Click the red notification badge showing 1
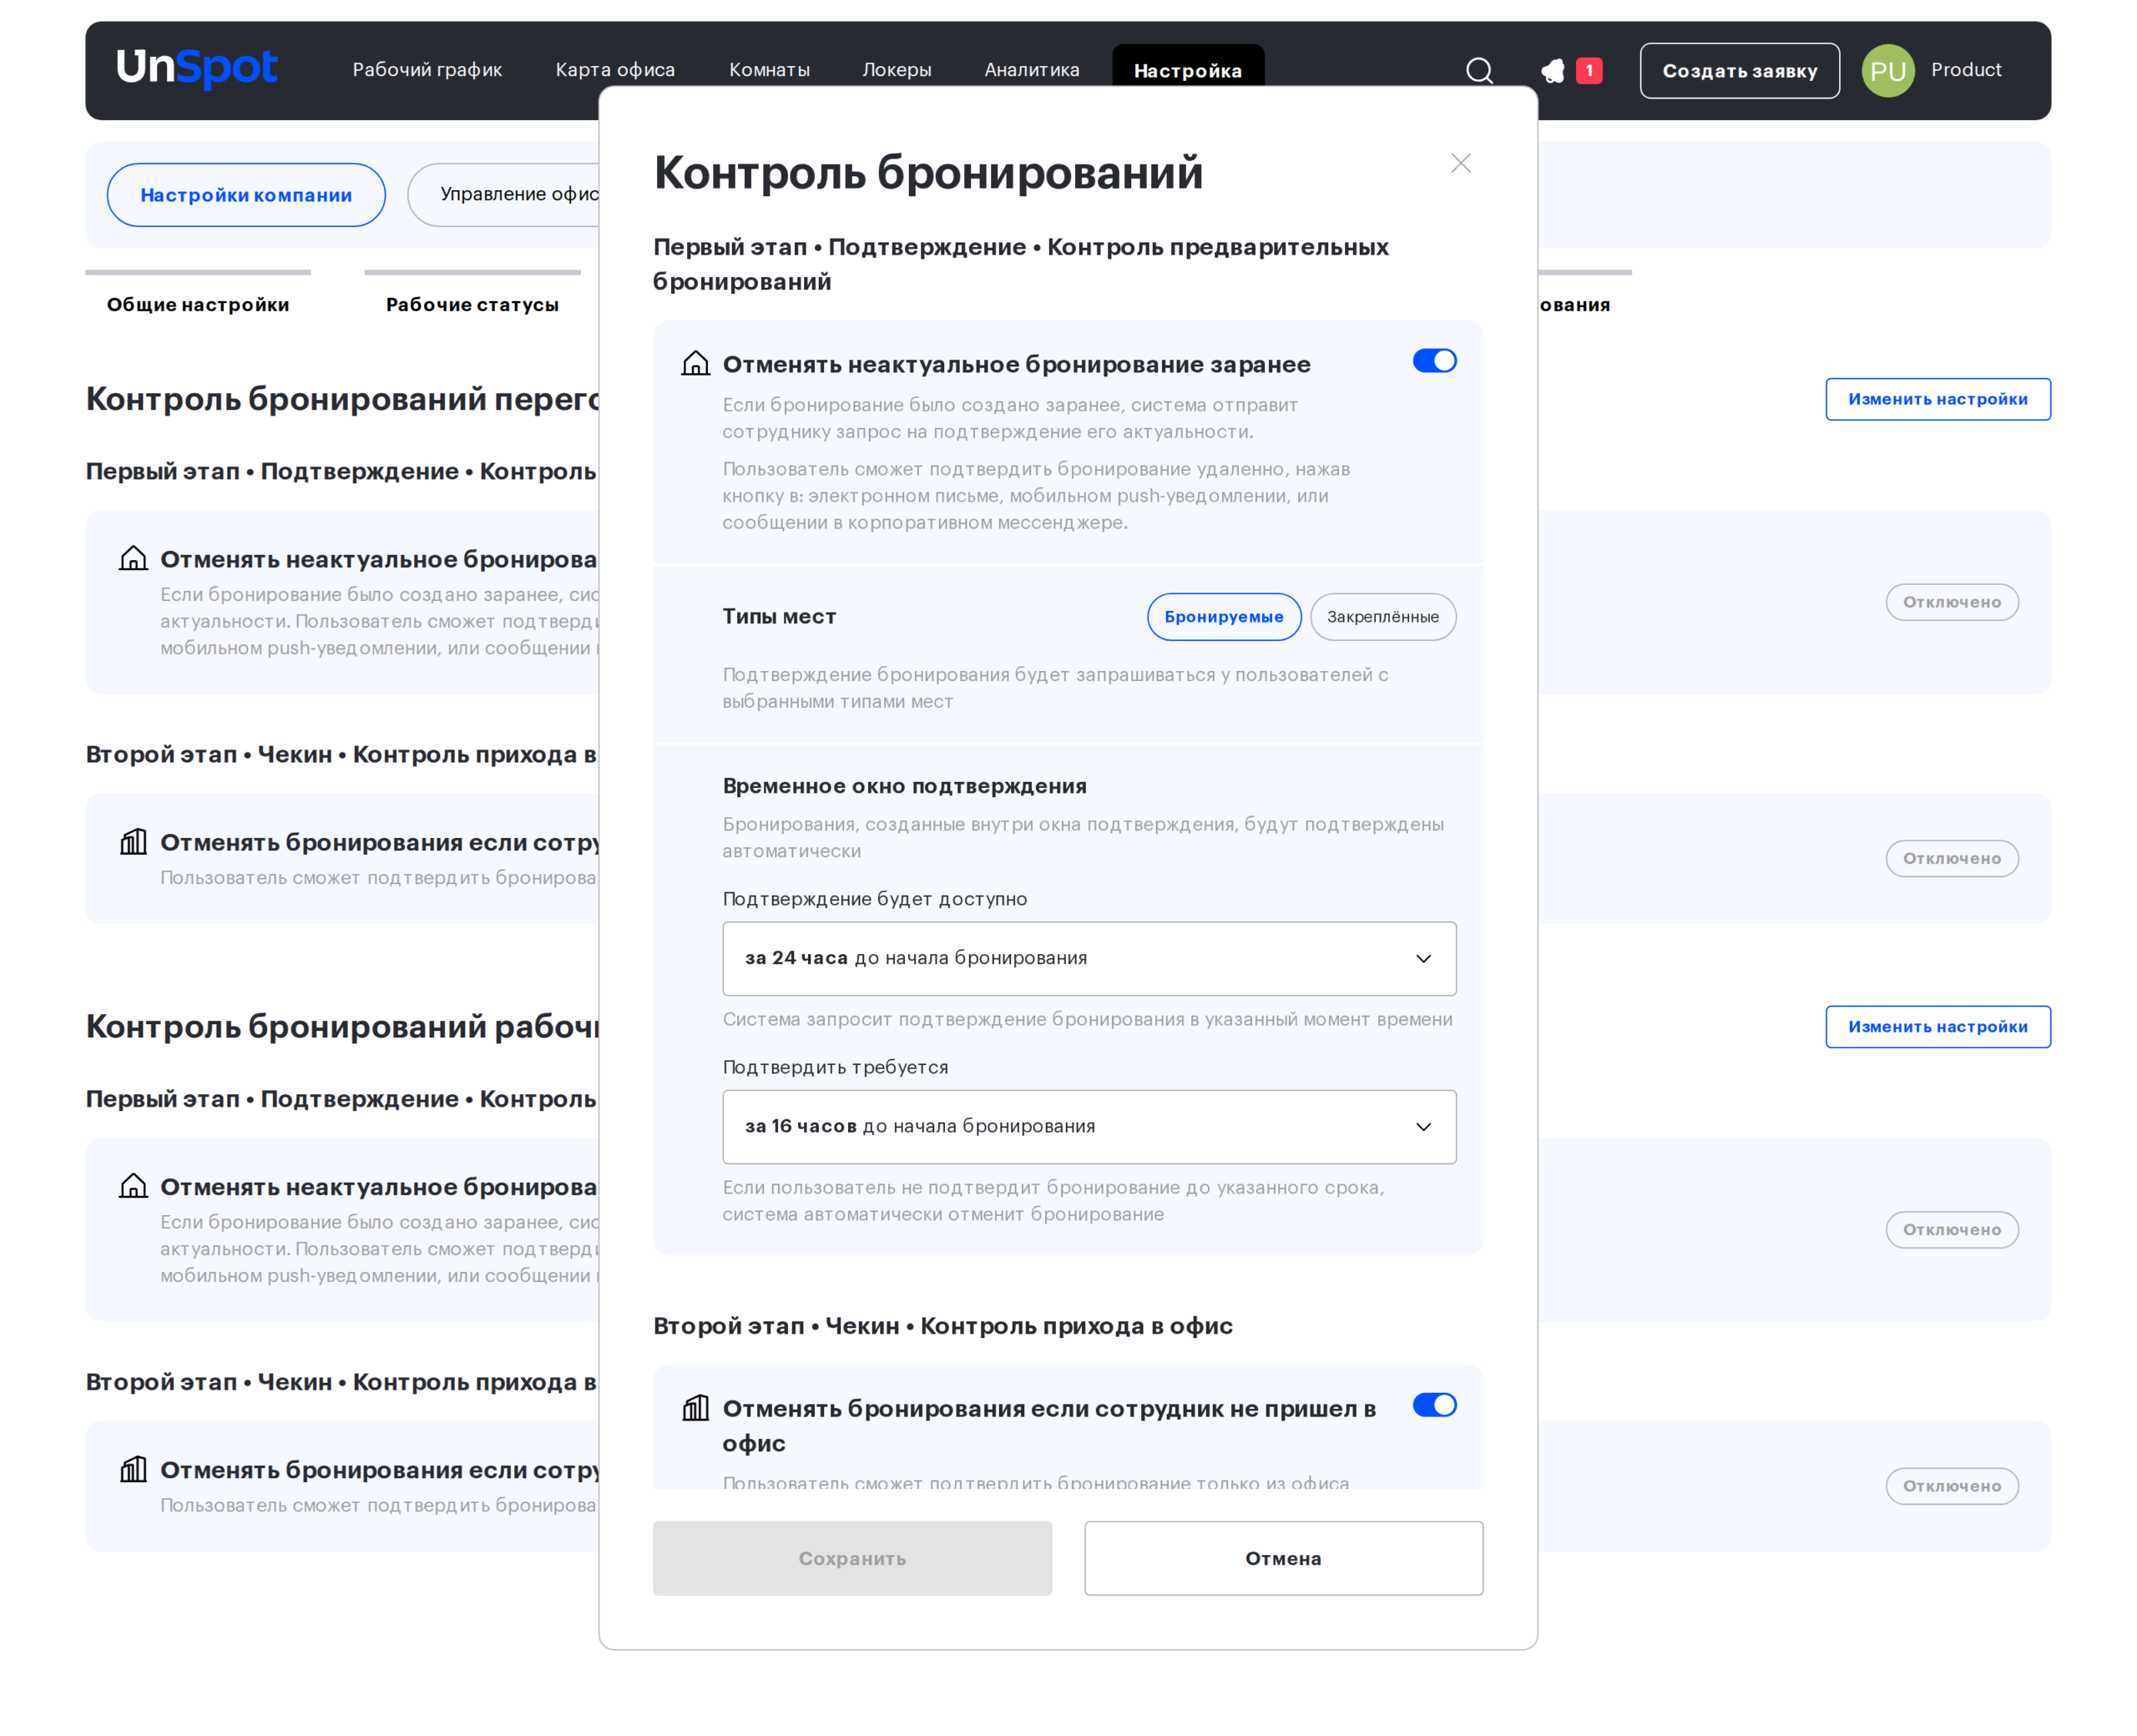The height and width of the screenshot is (1736, 2137). [x=1588, y=70]
